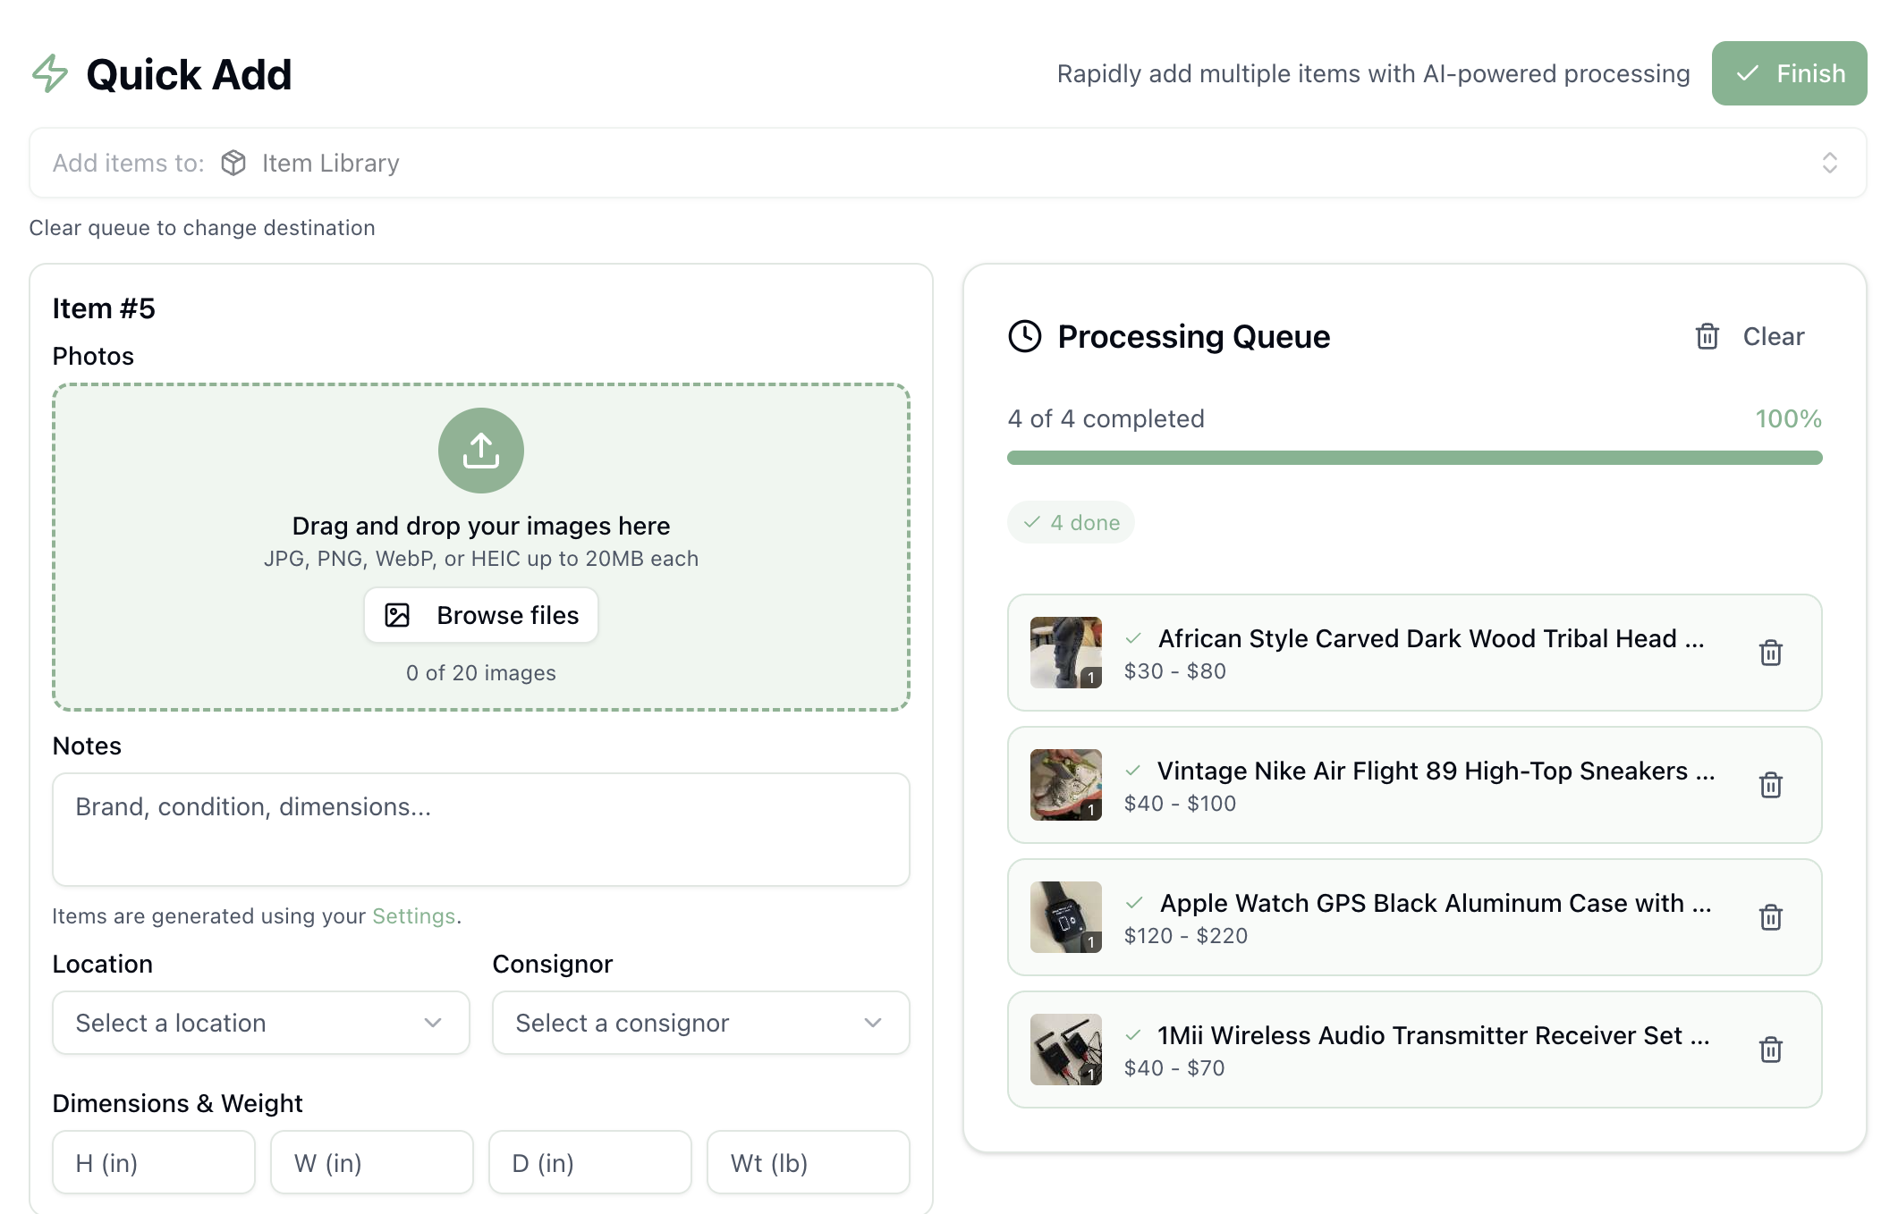Click the Quick Add lightning bolt icon
Image resolution: width=1898 pixels, height=1214 pixels.
coord(50,74)
